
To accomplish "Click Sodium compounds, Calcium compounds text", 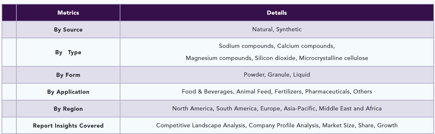I will (277, 46).
